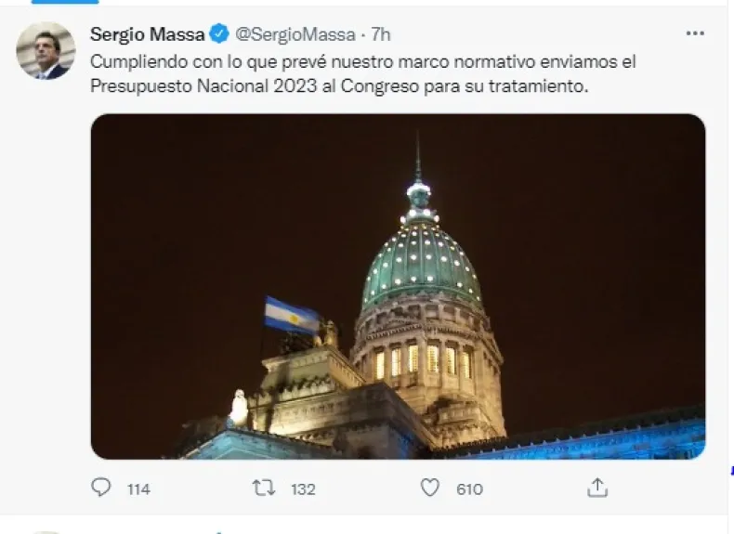Image resolution: width=734 pixels, height=534 pixels.
Task: Open the Sergio Massa display name link
Action: pyautogui.click(x=148, y=34)
